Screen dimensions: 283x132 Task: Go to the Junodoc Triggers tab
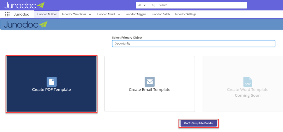click(x=136, y=14)
